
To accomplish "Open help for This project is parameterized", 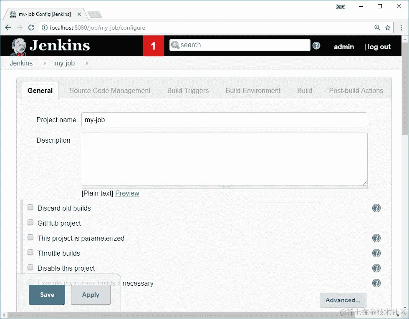I will [376, 238].
